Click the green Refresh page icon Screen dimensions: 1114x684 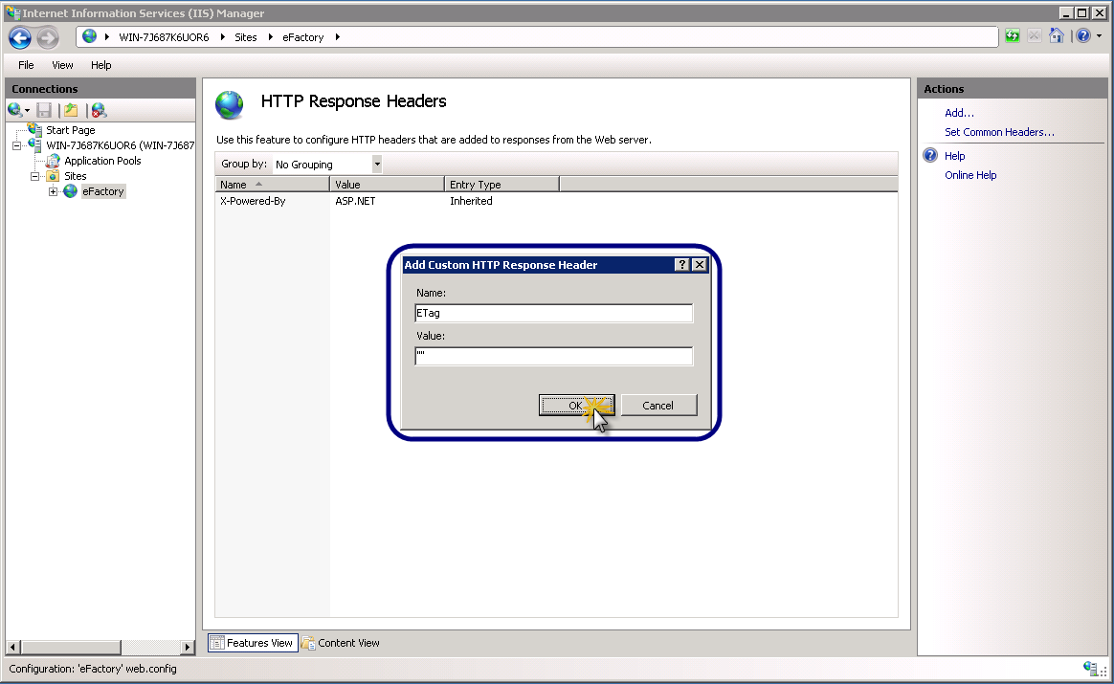pyautogui.click(x=1013, y=35)
